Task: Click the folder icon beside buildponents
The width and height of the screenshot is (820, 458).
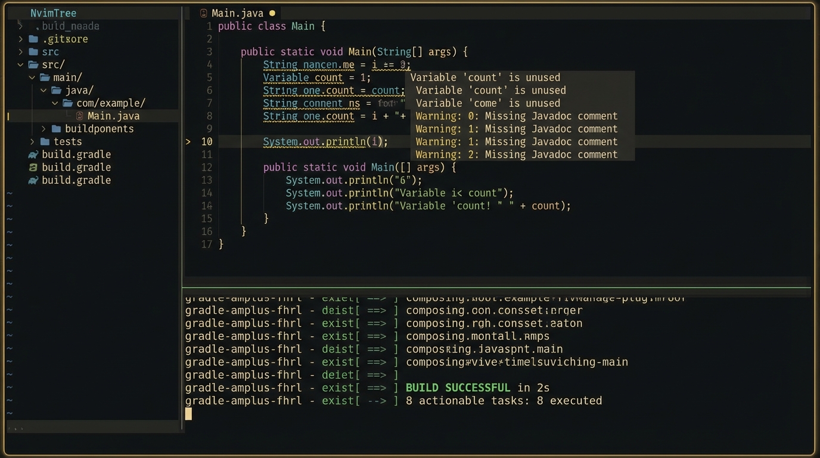Action: [57, 129]
